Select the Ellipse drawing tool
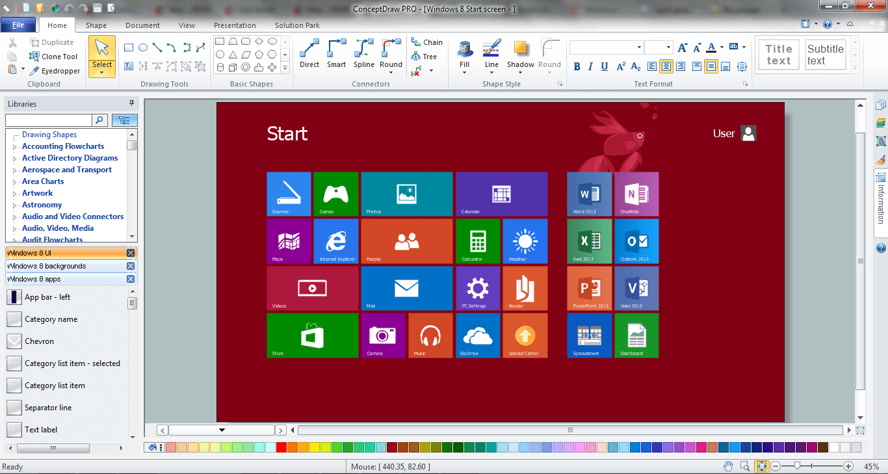Screen dimensions: 888x474 (143, 48)
